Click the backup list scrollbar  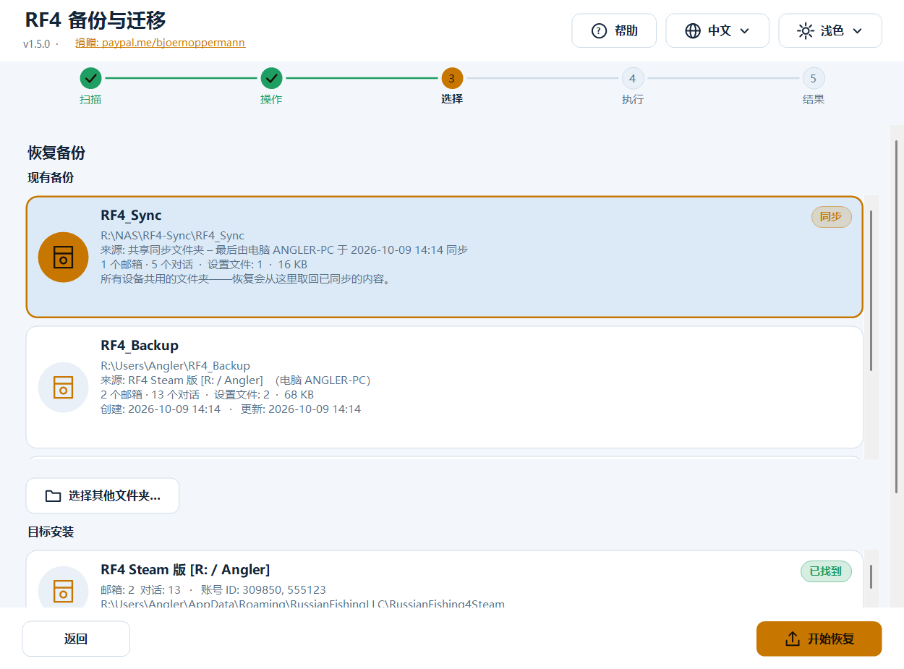(x=871, y=291)
